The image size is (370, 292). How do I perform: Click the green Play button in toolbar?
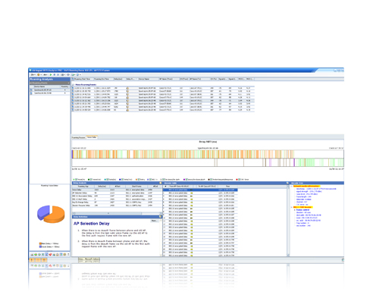pos(51,75)
